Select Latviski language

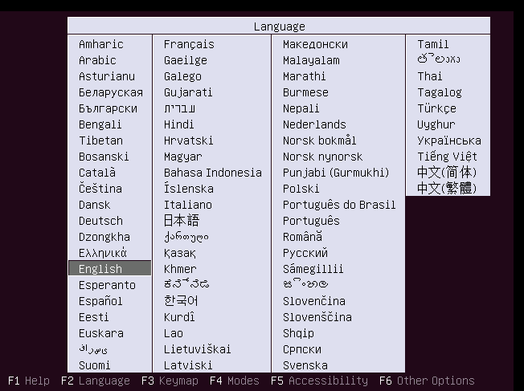coord(188,365)
